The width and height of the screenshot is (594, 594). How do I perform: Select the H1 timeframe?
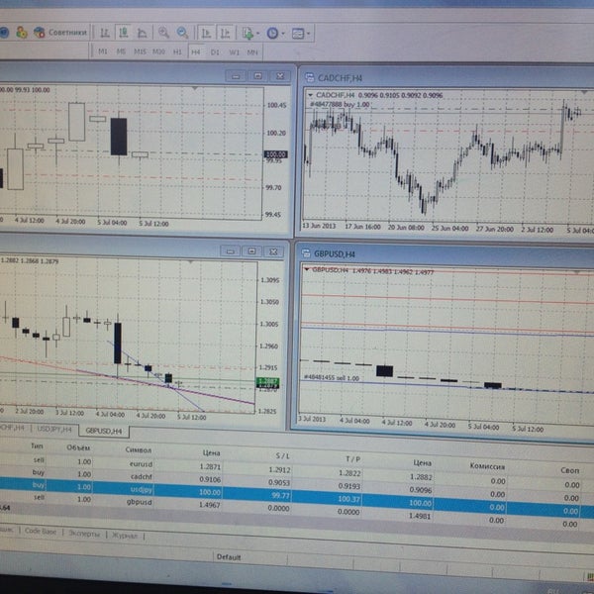177,51
